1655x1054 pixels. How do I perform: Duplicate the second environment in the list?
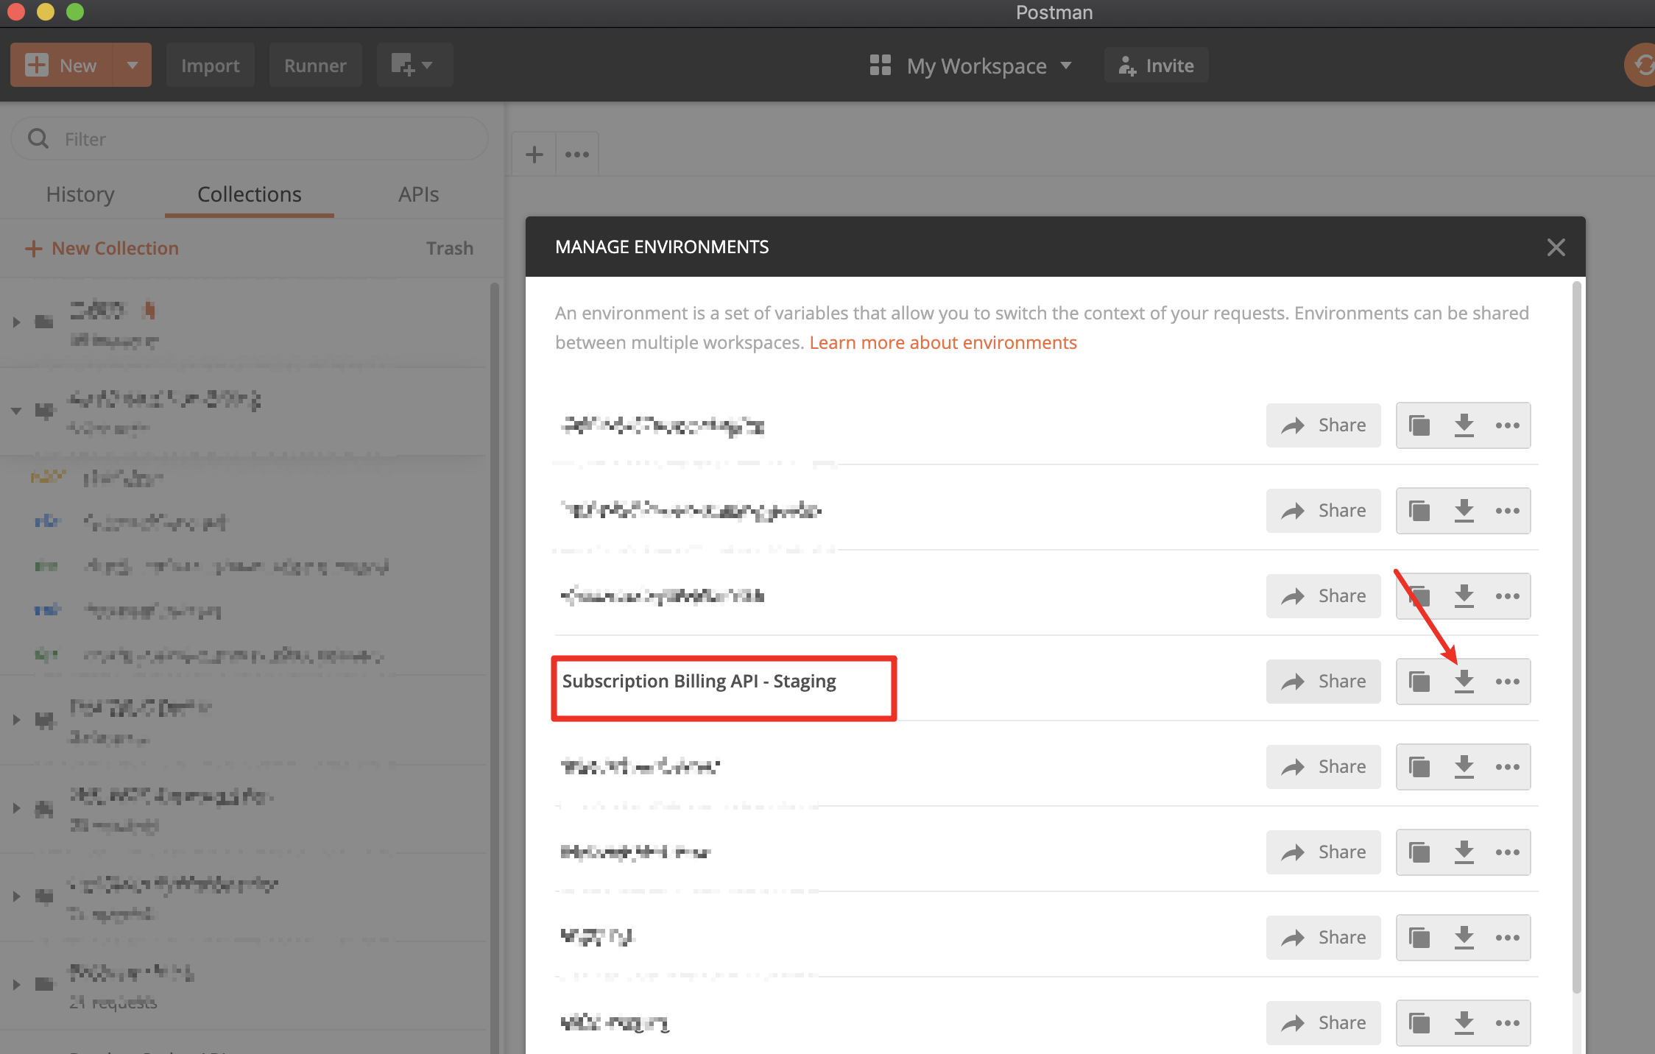pos(1419,511)
